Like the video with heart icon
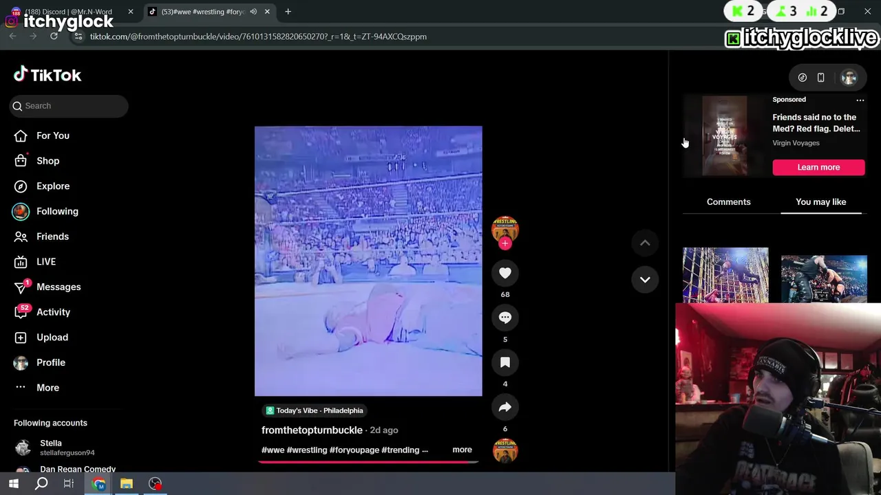Image resolution: width=881 pixels, height=495 pixels. tap(505, 273)
